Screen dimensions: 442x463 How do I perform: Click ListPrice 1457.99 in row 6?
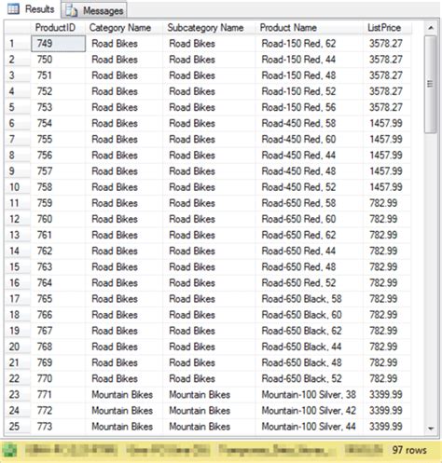click(386, 123)
